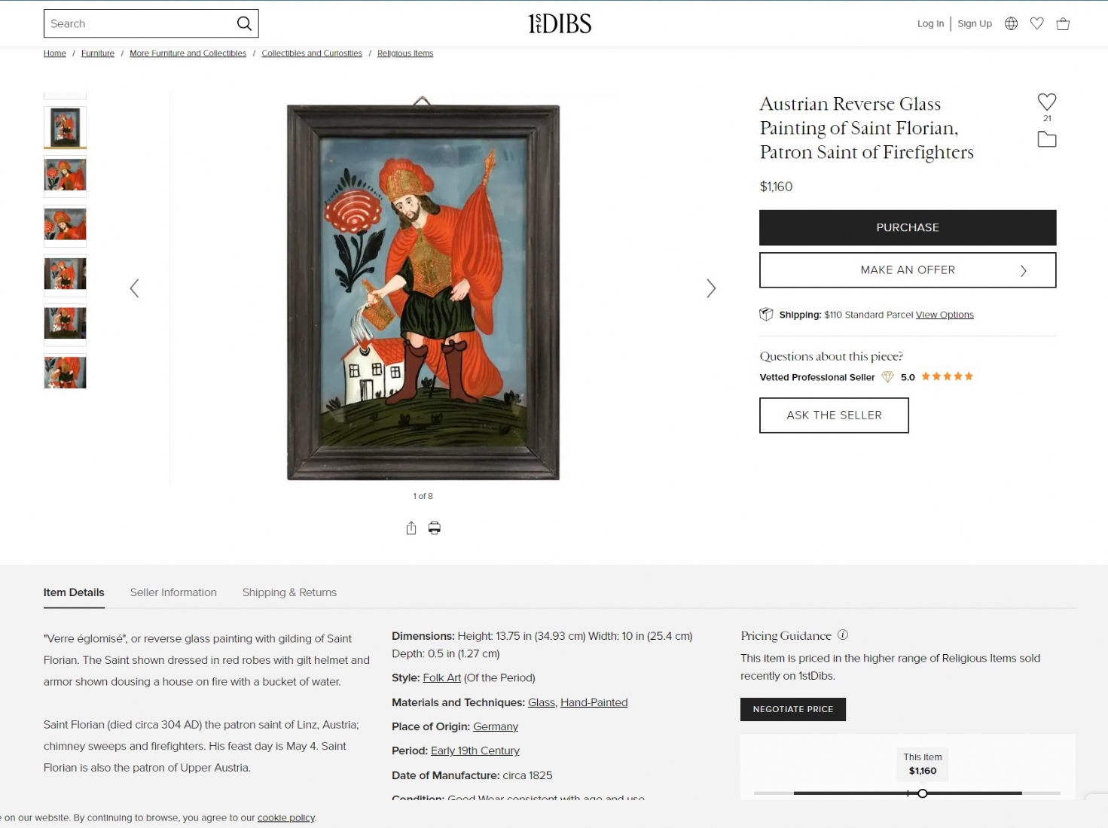Open View Options shipping link
Image resolution: width=1108 pixels, height=828 pixels.
[x=945, y=315]
